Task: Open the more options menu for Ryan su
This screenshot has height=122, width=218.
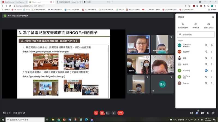Action: (212, 83)
